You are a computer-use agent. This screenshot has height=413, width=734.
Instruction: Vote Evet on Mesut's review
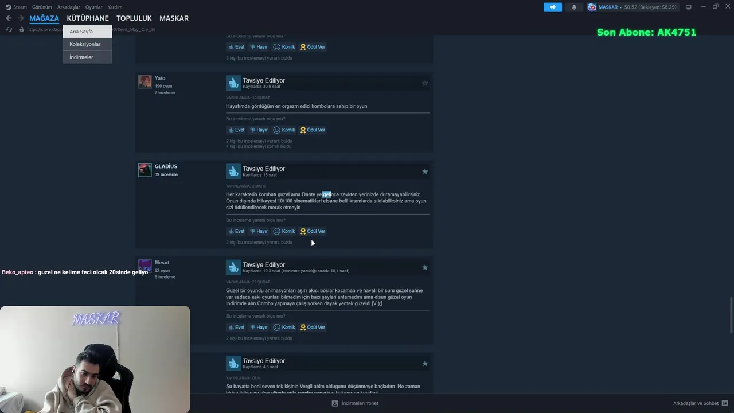[236, 327]
